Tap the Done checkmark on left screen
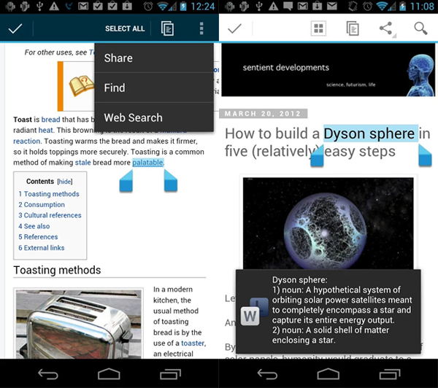 [14, 29]
